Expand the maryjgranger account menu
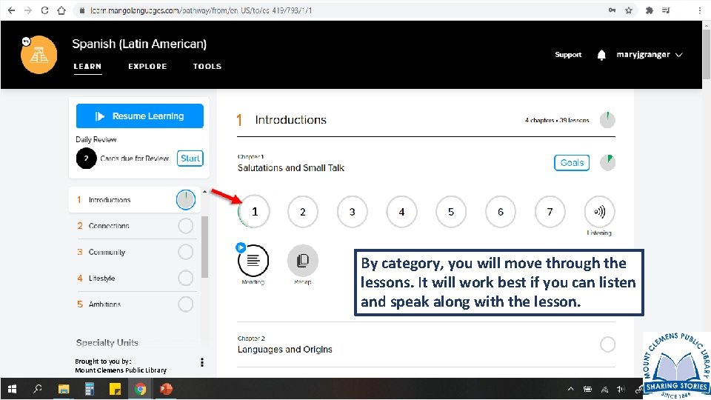The image size is (711, 400). pos(650,54)
